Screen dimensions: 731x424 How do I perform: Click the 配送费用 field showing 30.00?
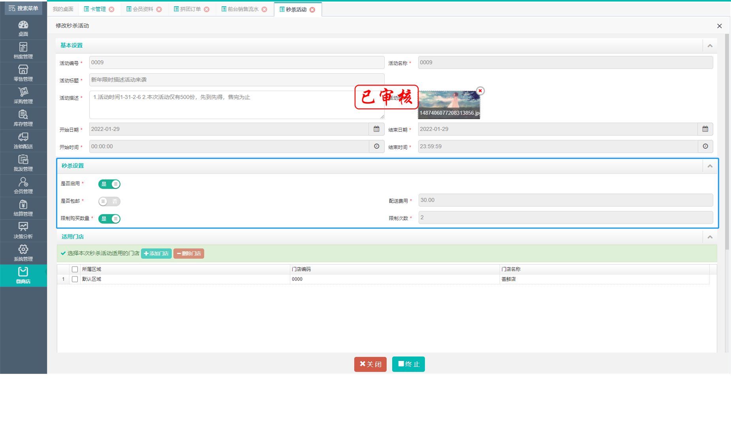click(x=566, y=200)
